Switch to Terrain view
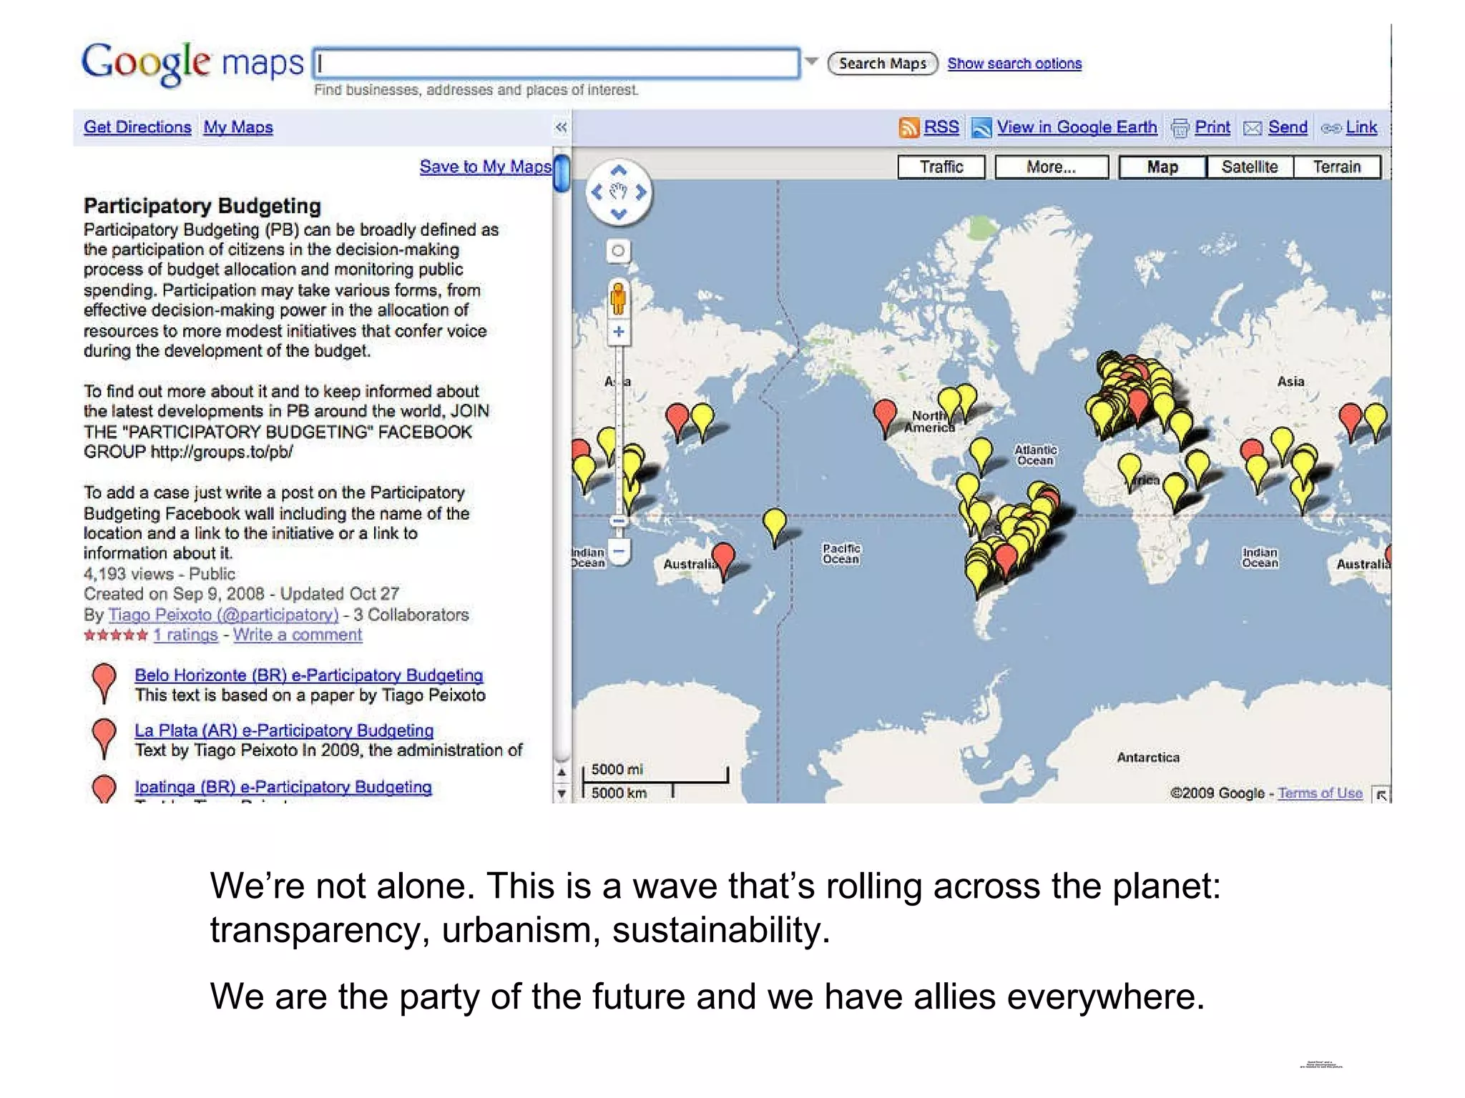The image size is (1465, 1098). [1337, 167]
